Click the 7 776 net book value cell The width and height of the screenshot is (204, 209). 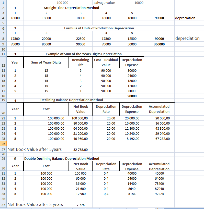point(81,205)
